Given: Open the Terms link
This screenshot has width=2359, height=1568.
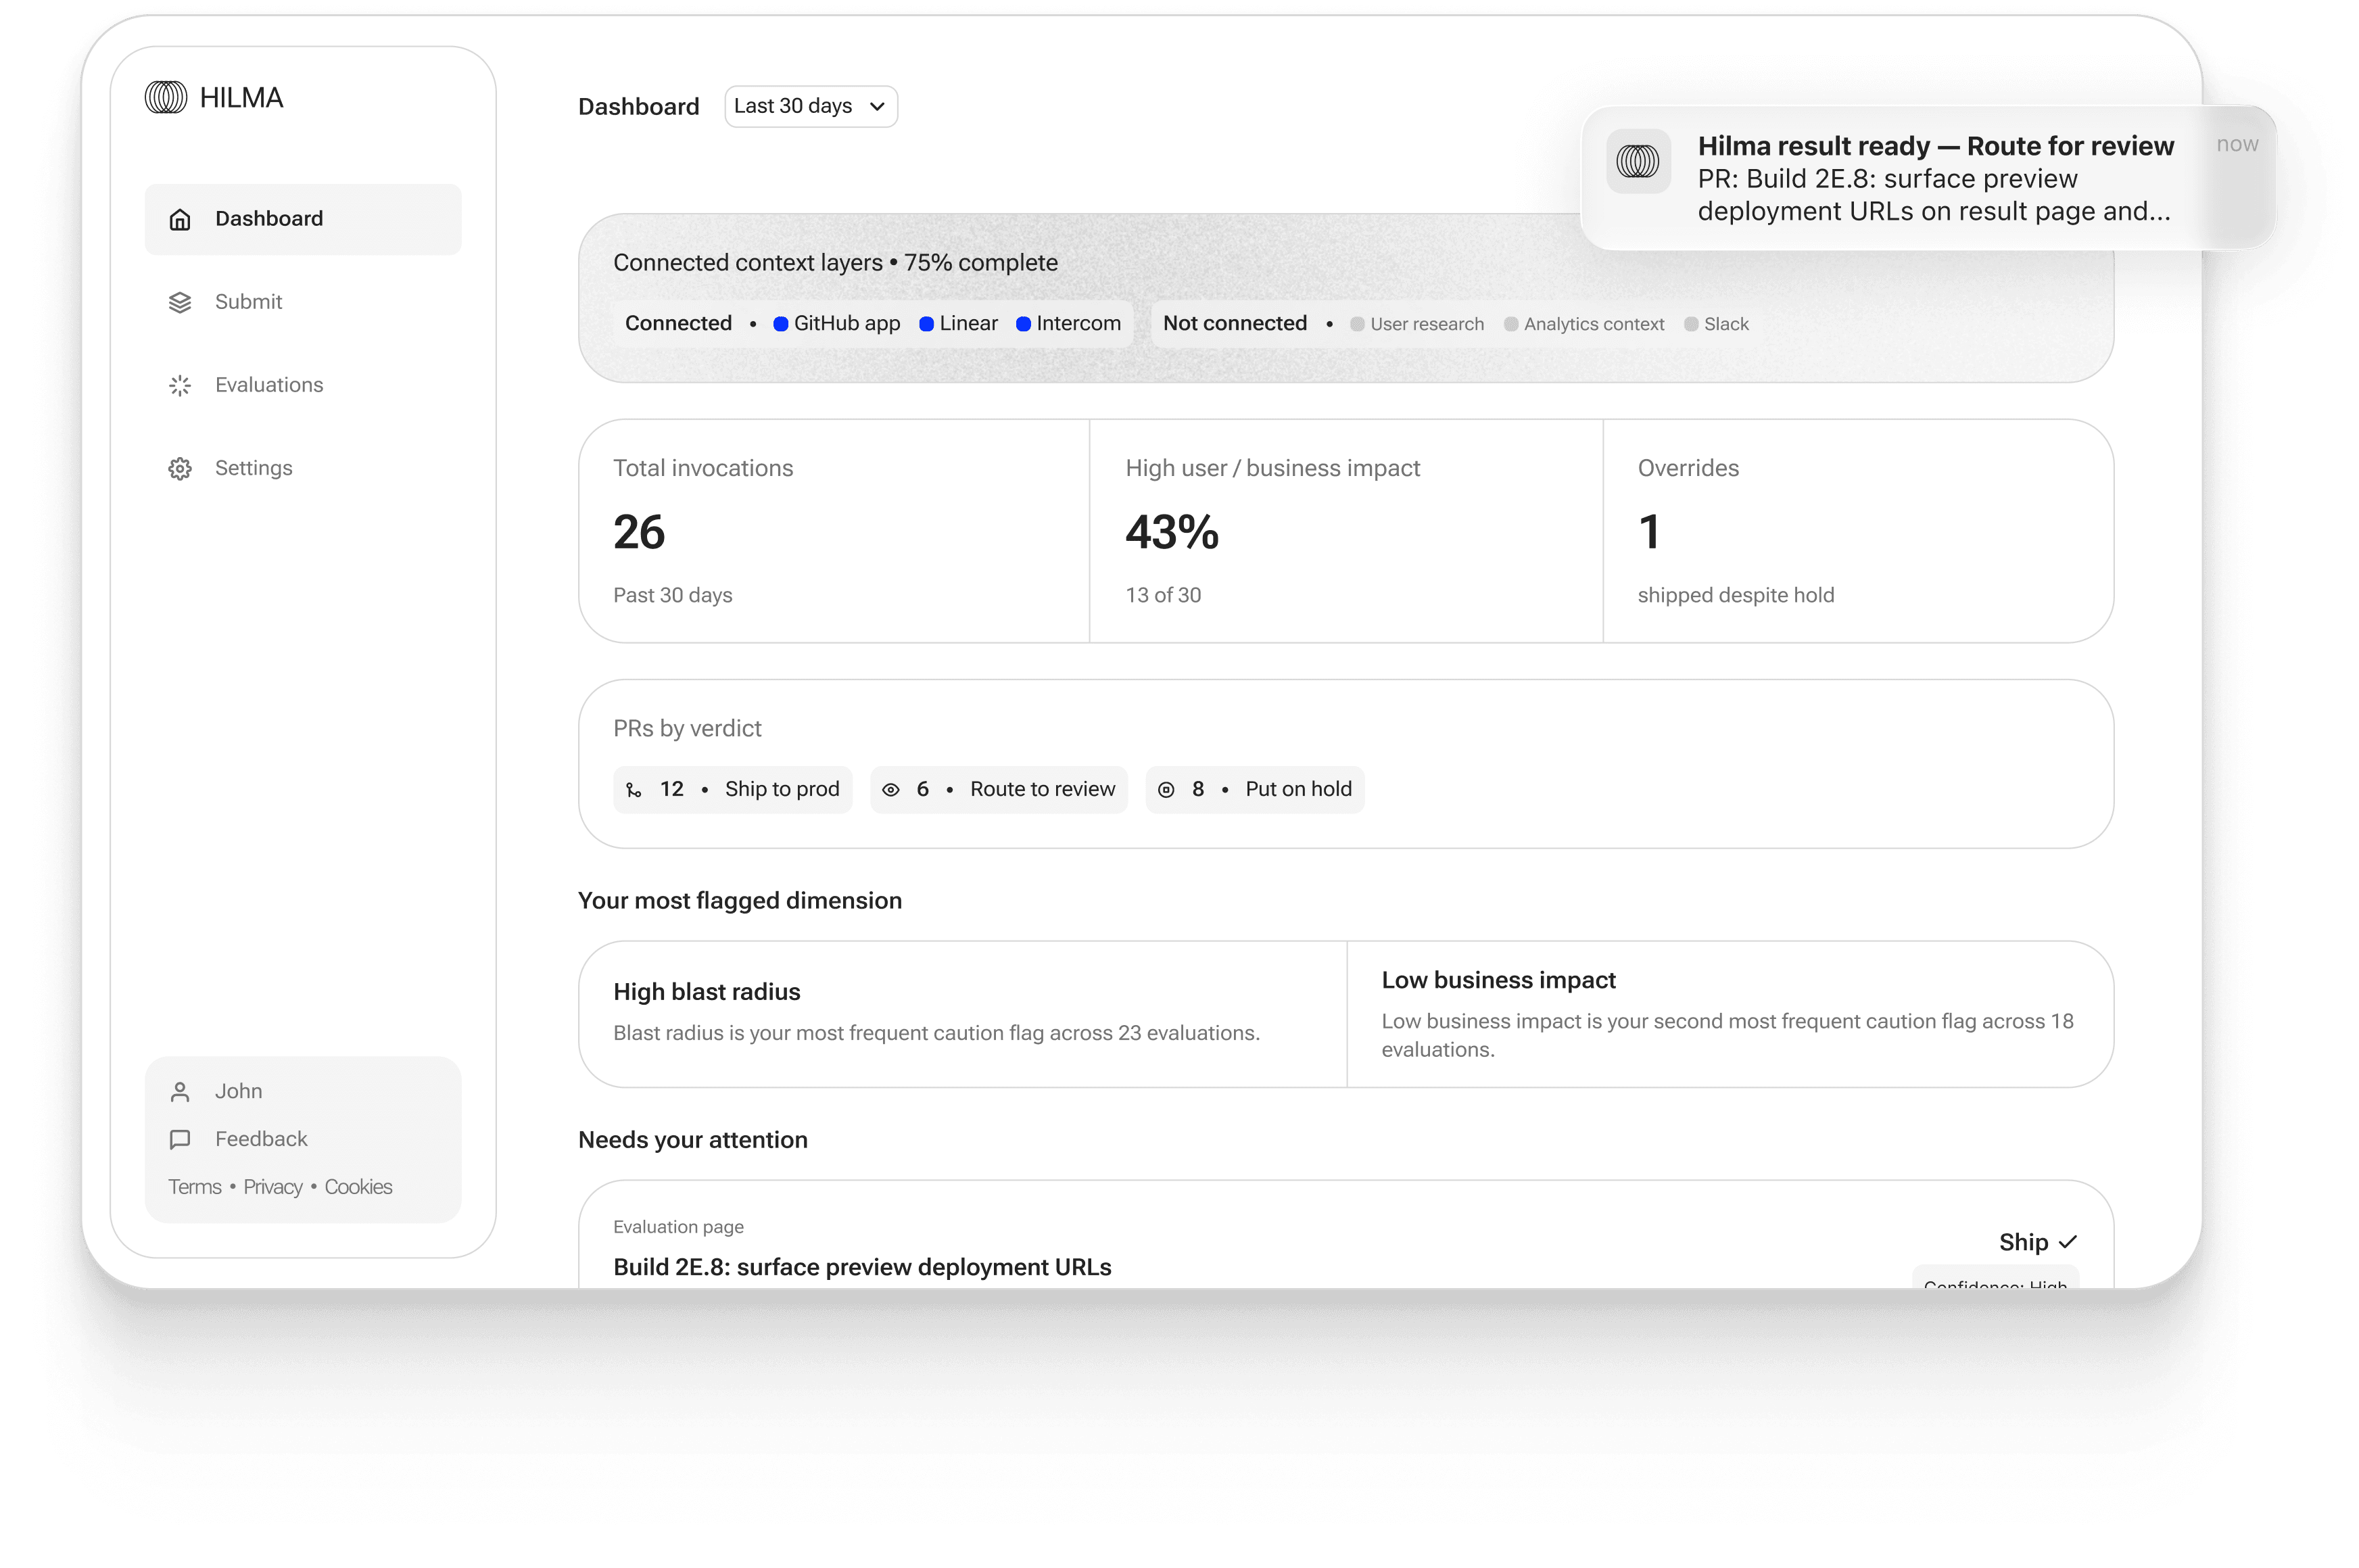Looking at the screenshot, I should [194, 1187].
